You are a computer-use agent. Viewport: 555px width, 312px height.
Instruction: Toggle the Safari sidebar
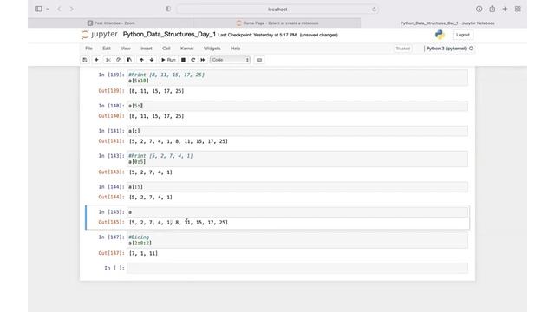click(38, 9)
